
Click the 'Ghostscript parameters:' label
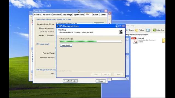[47, 28]
